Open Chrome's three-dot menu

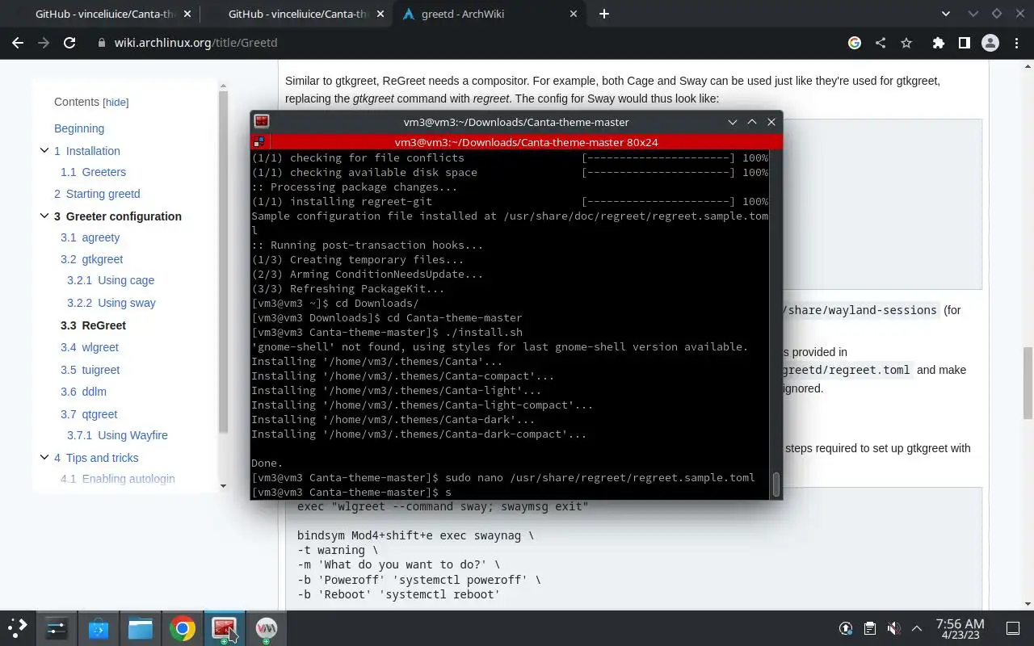point(1015,43)
